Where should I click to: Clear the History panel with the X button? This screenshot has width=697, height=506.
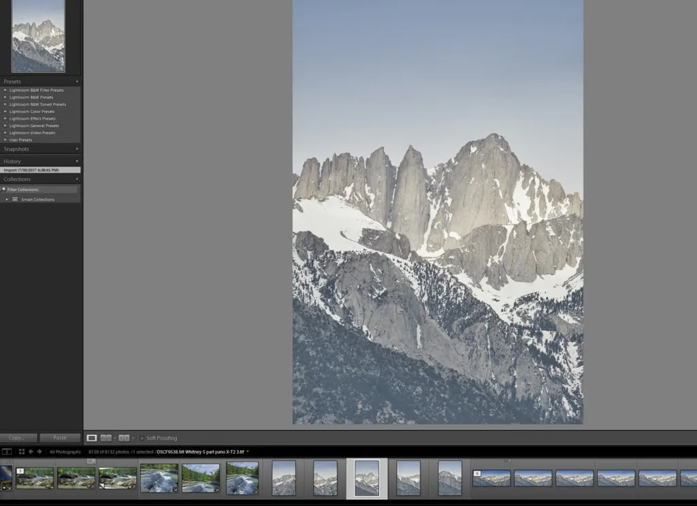coord(77,161)
